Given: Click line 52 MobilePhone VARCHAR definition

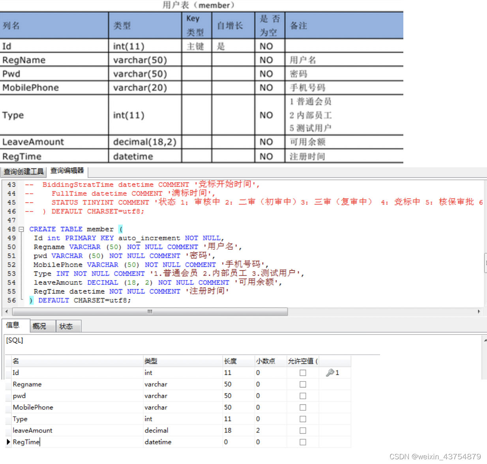Looking at the screenshot, I should pyautogui.click(x=151, y=265).
